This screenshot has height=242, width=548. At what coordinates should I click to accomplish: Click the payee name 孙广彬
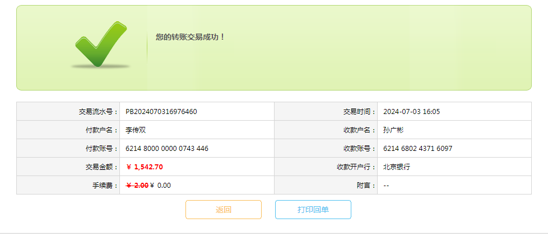[x=393, y=130]
